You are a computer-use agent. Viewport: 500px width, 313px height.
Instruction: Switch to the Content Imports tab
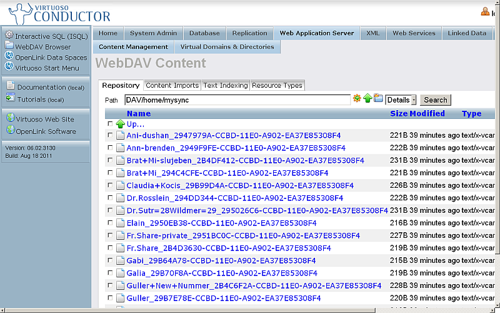[172, 86]
